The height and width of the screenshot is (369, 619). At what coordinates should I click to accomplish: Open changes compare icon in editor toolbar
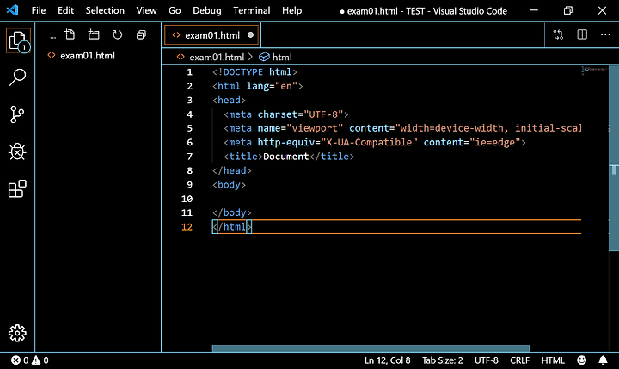[x=558, y=34]
